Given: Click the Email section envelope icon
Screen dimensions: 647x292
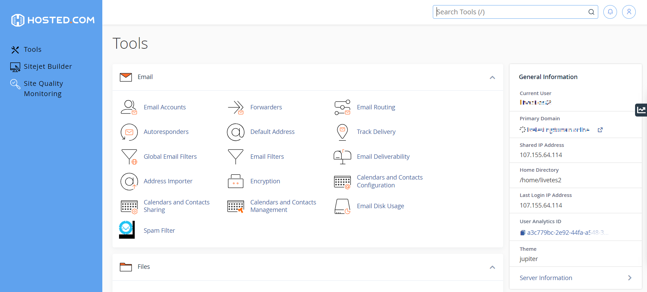Looking at the screenshot, I should 126,77.
